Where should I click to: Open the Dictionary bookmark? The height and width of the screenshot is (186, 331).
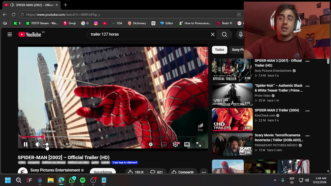point(137,23)
